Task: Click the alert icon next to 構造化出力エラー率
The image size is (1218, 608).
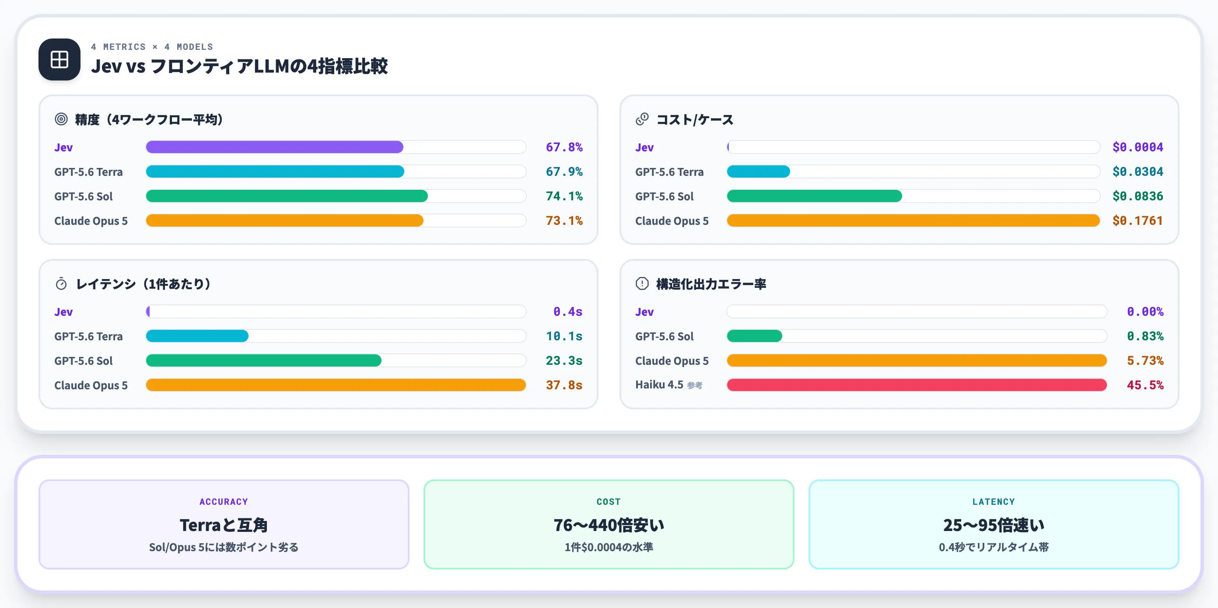Action: 642,284
